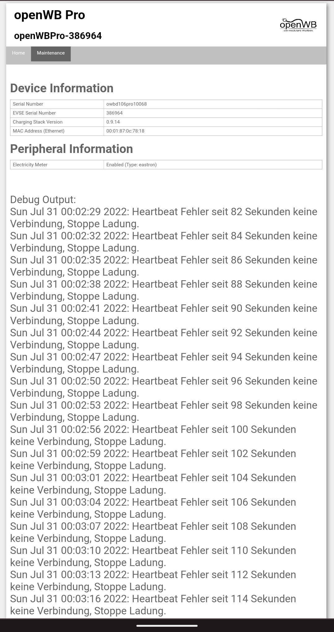Select the 00:03:01 heartbeat log line
Viewport: 334px width, 632px height.
(x=153, y=484)
